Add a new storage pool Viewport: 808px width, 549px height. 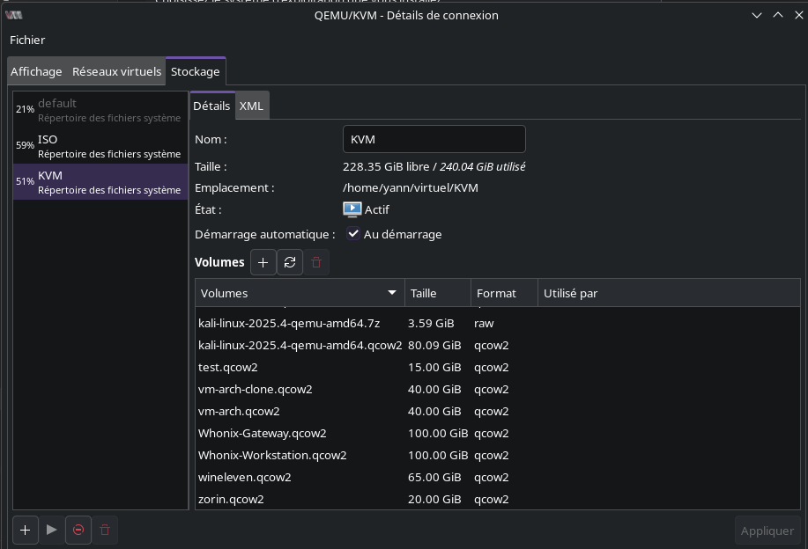pos(25,530)
